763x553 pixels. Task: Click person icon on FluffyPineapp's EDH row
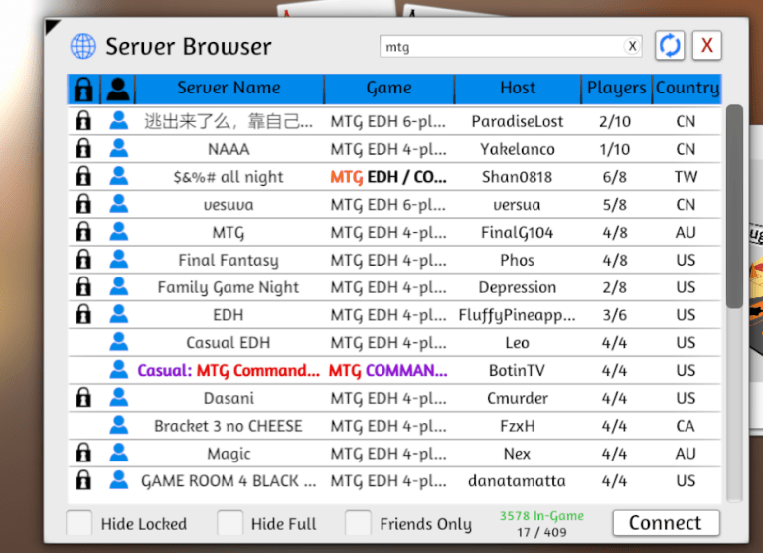[119, 314]
